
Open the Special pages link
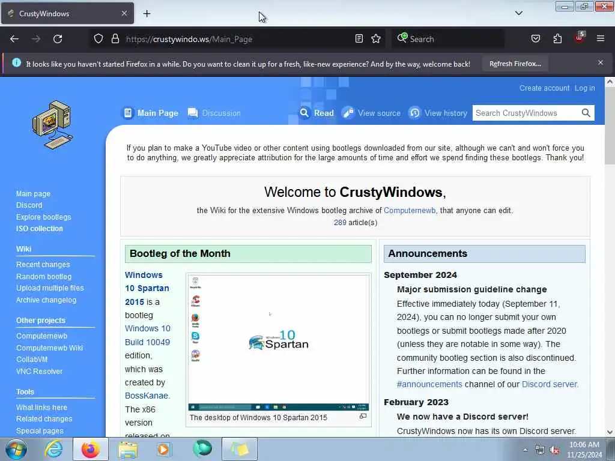pos(40,431)
